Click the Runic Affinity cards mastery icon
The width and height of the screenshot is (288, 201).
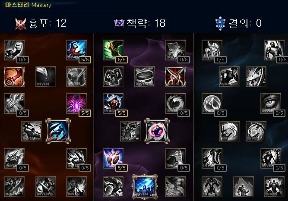(113, 77)
